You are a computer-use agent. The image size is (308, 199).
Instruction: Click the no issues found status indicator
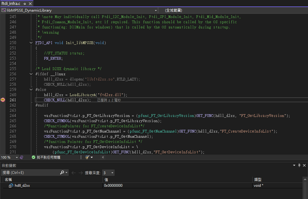pos(46,157)
